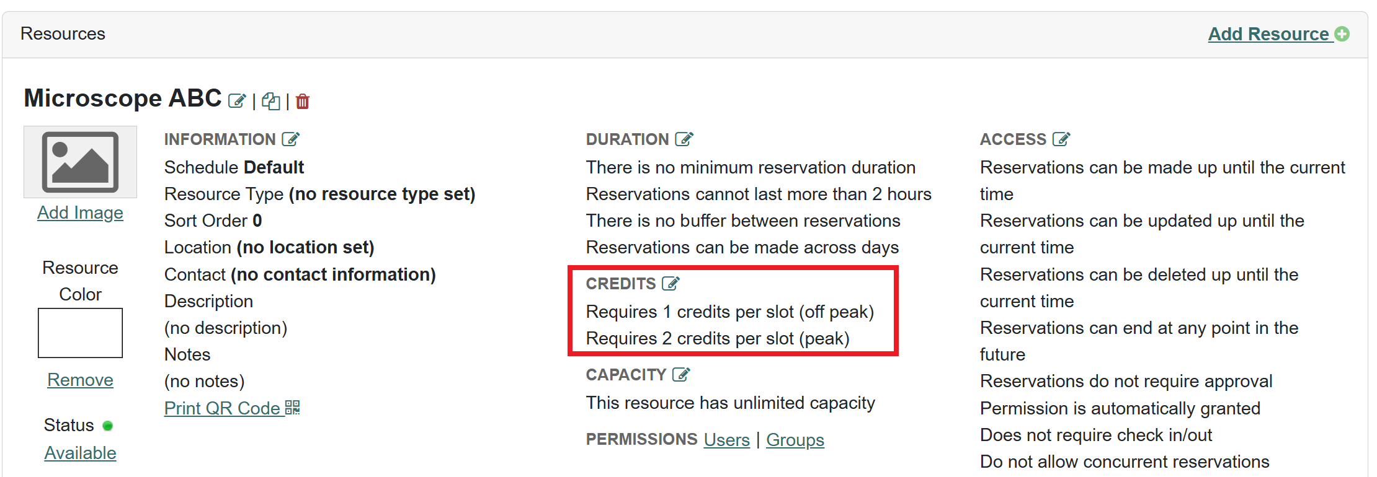Toggle the Available status link
Screen dimensions: 1377x477
80,453
